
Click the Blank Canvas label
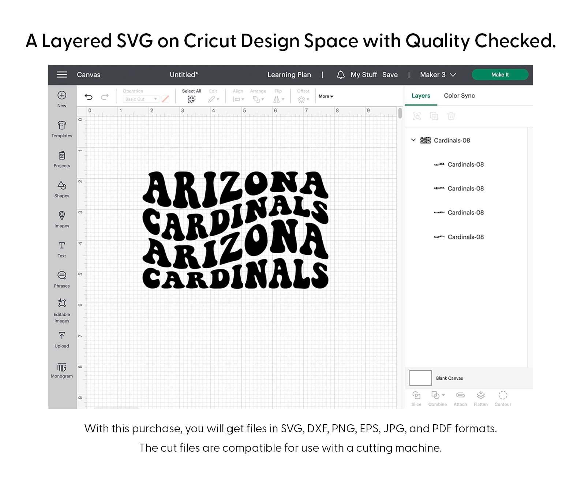point(449,378)
